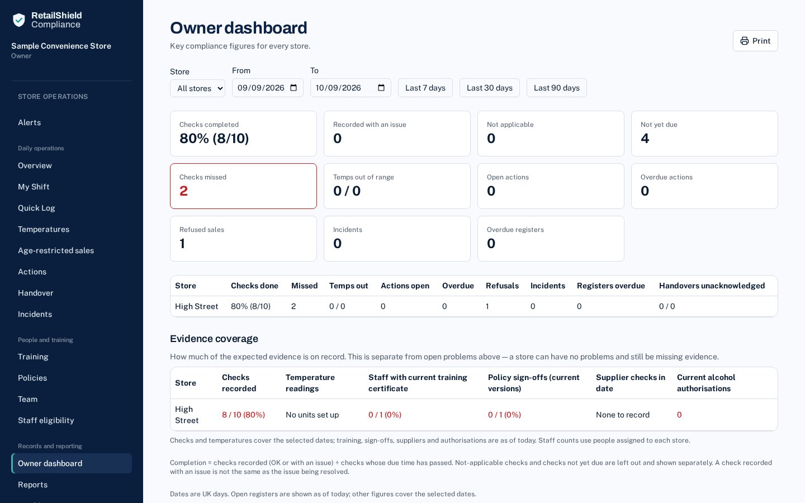Open the Training page
Viewport: 805px width, 503px height.
pos(72,357)
